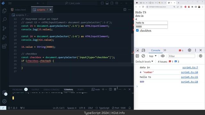The image size is (205, 115).
Task: Bookmark the page with the star icon
Action: [181, 7]
